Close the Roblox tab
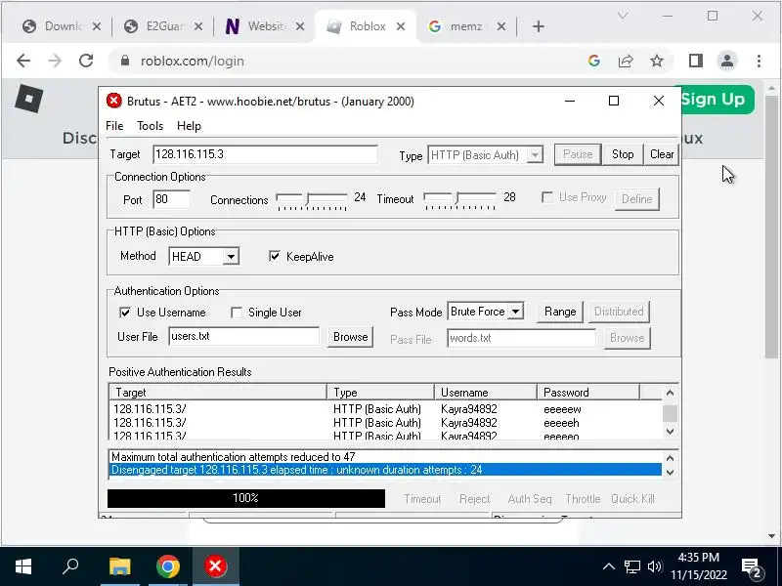The width and height of the screenshot is (782, 586). point(401,26)
